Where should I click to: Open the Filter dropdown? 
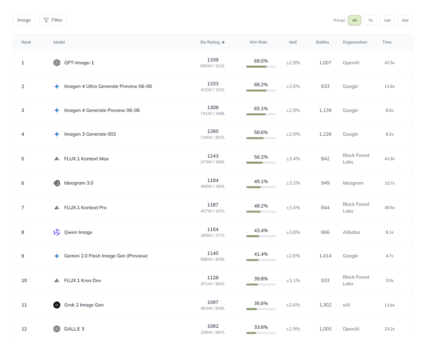coord(53,20)
